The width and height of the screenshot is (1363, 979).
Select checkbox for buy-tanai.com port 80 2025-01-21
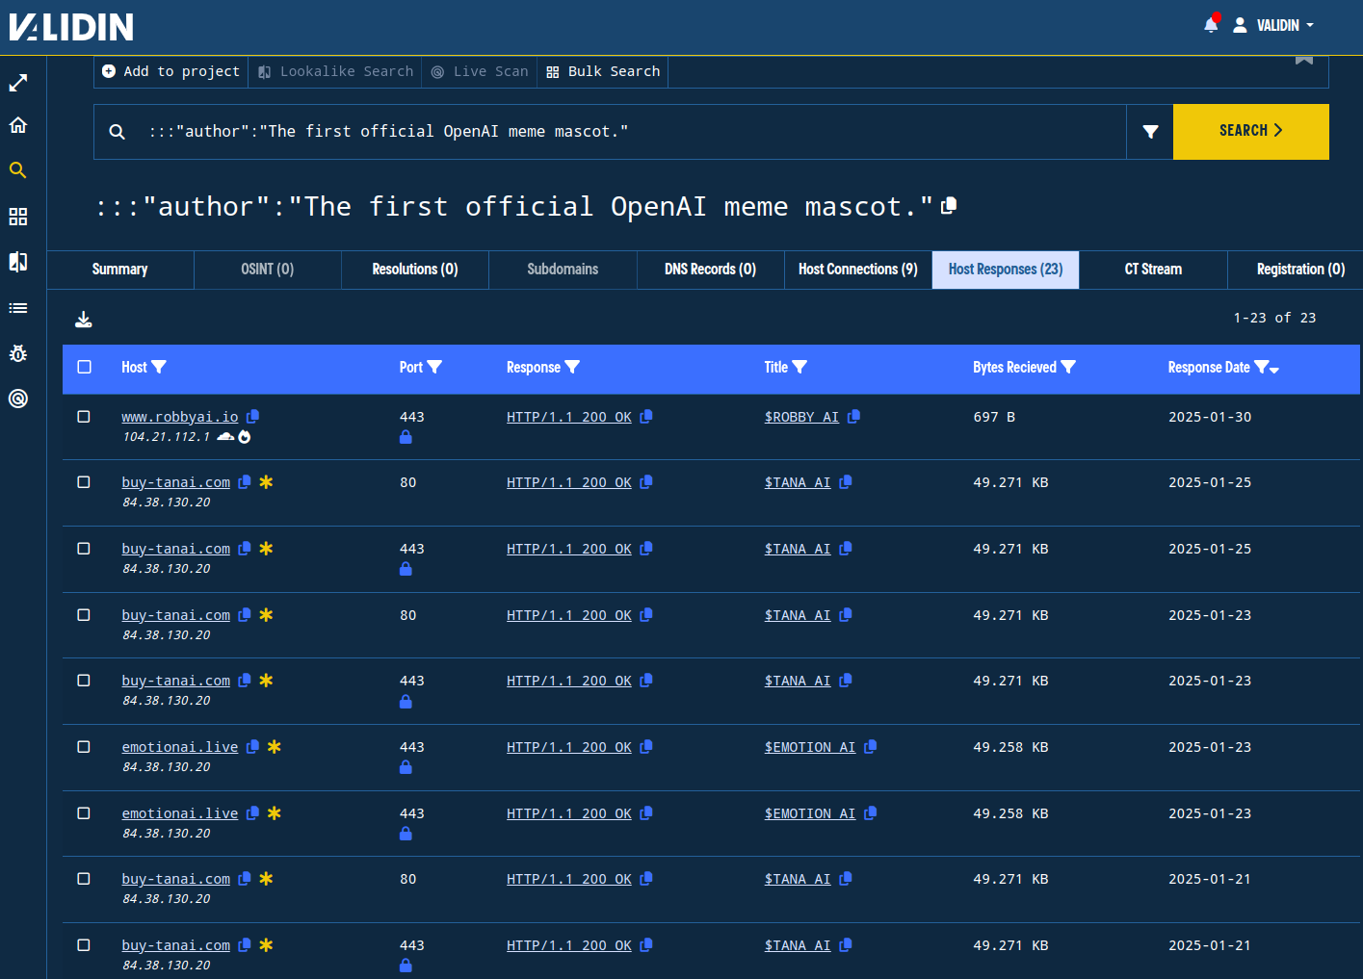[84, 879]
